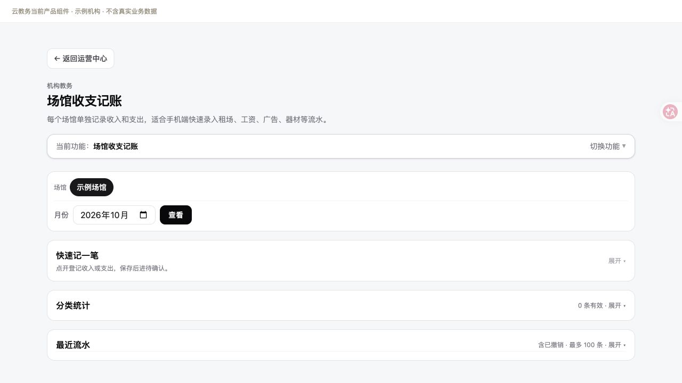Click the 机构教务 breadcrumb text
Screen dimensions: 682x383
click(x=60, y=86)
